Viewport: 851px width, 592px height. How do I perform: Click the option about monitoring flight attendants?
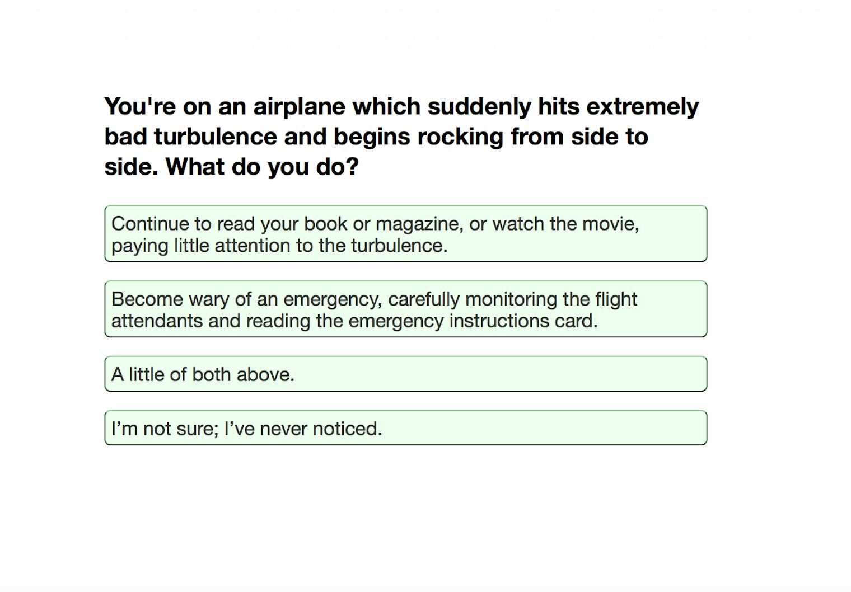[x=405, y=308]
